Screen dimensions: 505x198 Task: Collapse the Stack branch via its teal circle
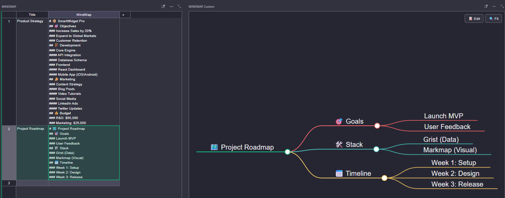click(376, 149)
